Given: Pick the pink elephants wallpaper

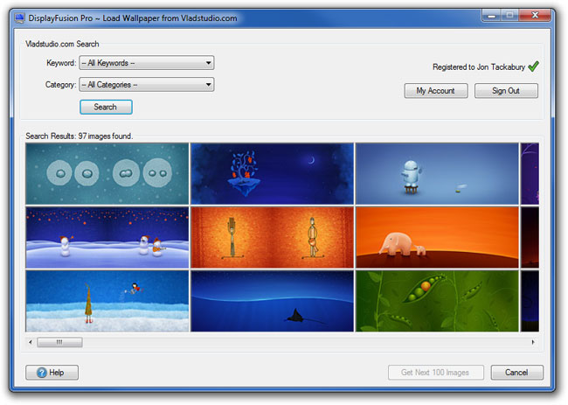Looking at the screenshot, I should click(437, 237).
